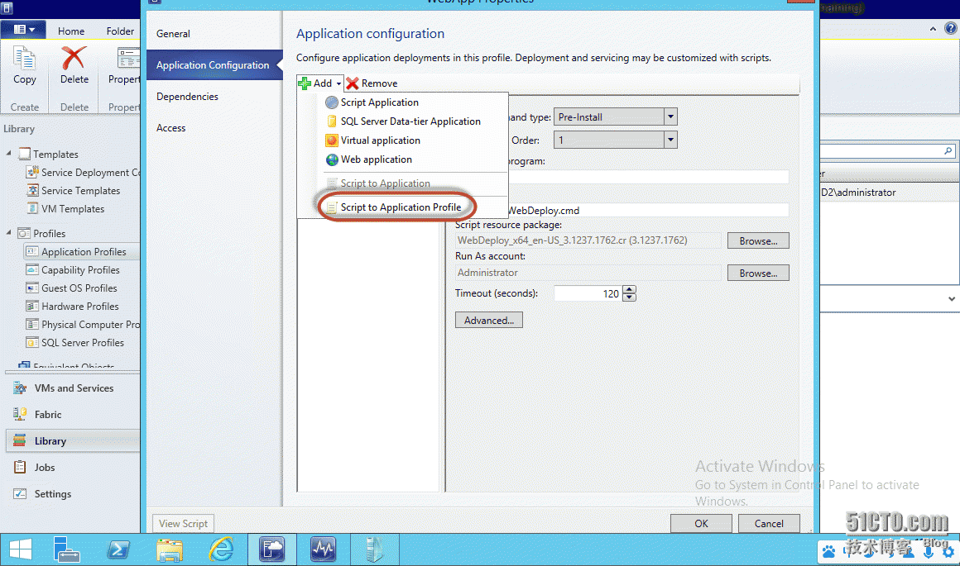Select the General page in properties dialog
Image resolution: width=960 pixels, height=566 pixels.
[214, 34]
